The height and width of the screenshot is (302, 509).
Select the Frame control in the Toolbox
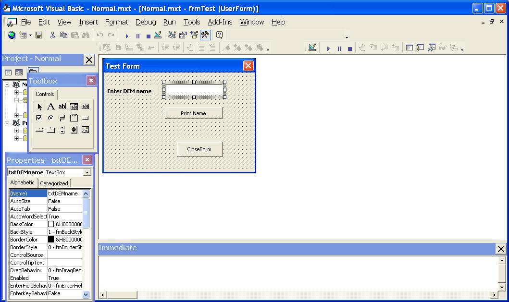[74, 118]
